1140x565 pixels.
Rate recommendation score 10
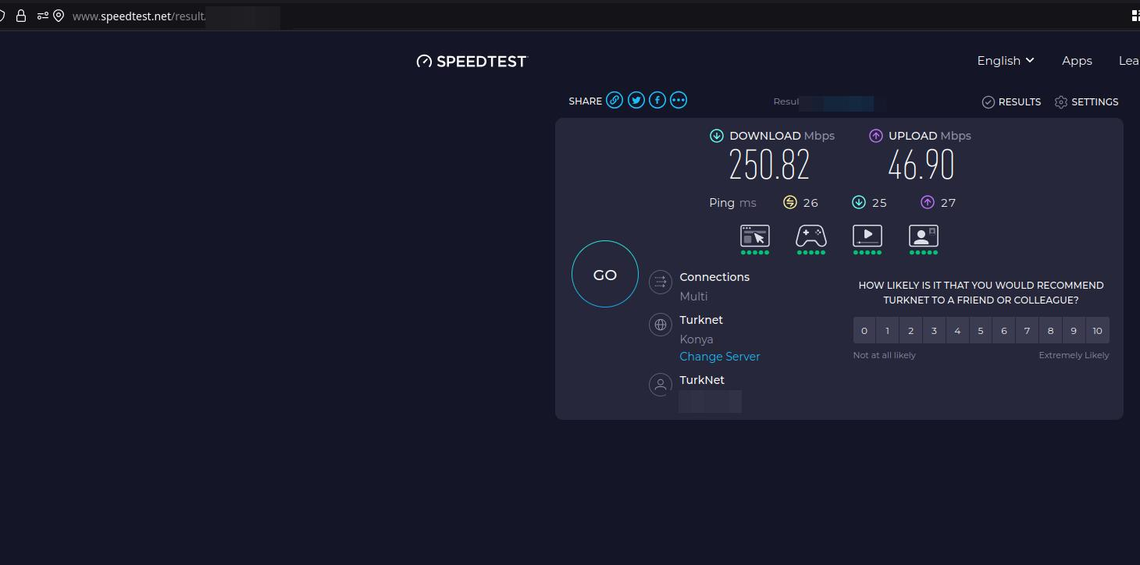click(1097, 331)
